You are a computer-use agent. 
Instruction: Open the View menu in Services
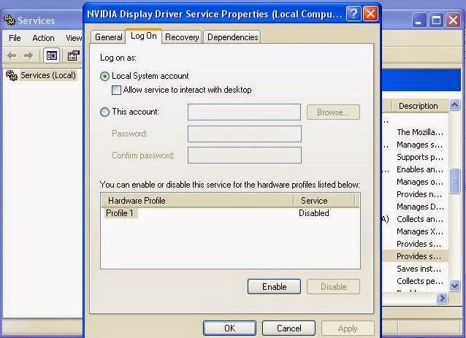point(74,38)
